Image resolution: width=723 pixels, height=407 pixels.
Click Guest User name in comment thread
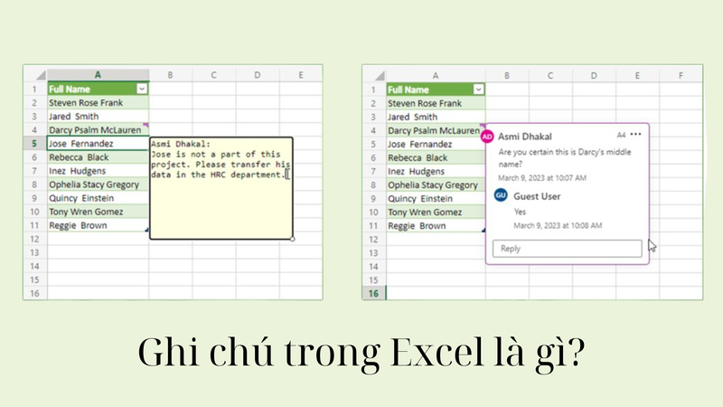[x=537, y=196]
